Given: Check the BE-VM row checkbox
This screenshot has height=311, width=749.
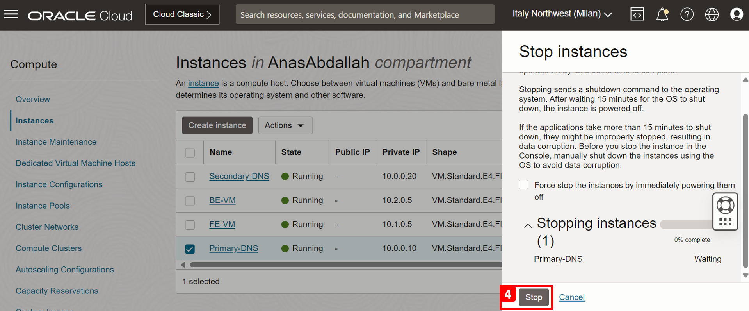Looking at the screenshot, I should (x=190, y=201).
